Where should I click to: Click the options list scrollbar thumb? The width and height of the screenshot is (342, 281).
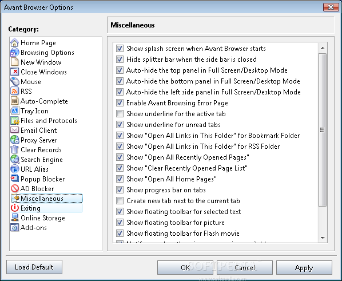(x=323, y=130)
